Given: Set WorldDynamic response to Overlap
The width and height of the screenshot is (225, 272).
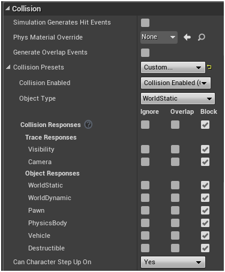Looking at the screenshot, I should 175,198.
